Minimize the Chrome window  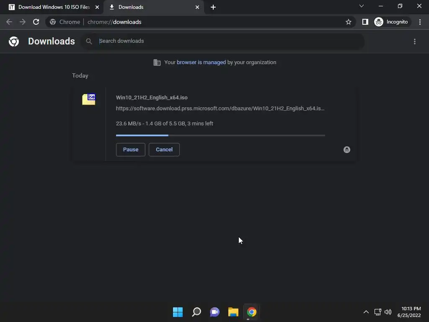(x=380, y=6)
